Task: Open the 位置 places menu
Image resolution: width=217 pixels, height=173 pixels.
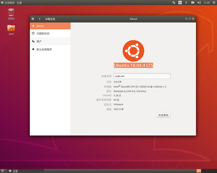Action: point(19,3)
